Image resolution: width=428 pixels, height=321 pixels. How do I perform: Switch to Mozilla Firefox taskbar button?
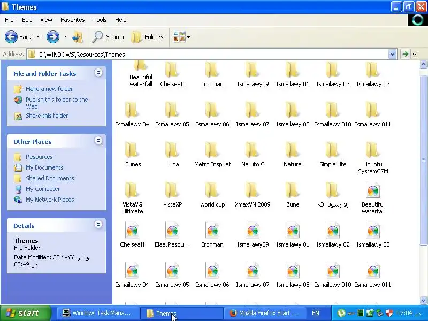tap(264, 313)
